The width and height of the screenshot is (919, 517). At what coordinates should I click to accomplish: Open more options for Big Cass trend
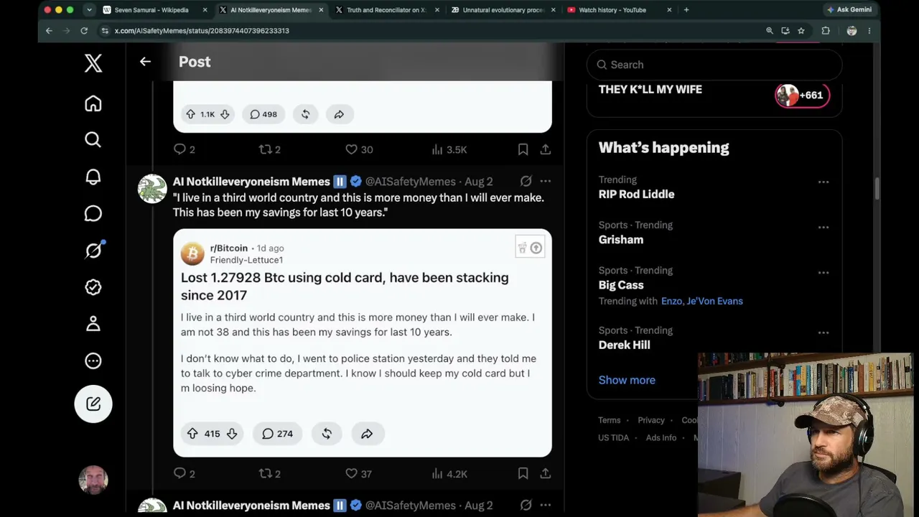click(824, 272)
